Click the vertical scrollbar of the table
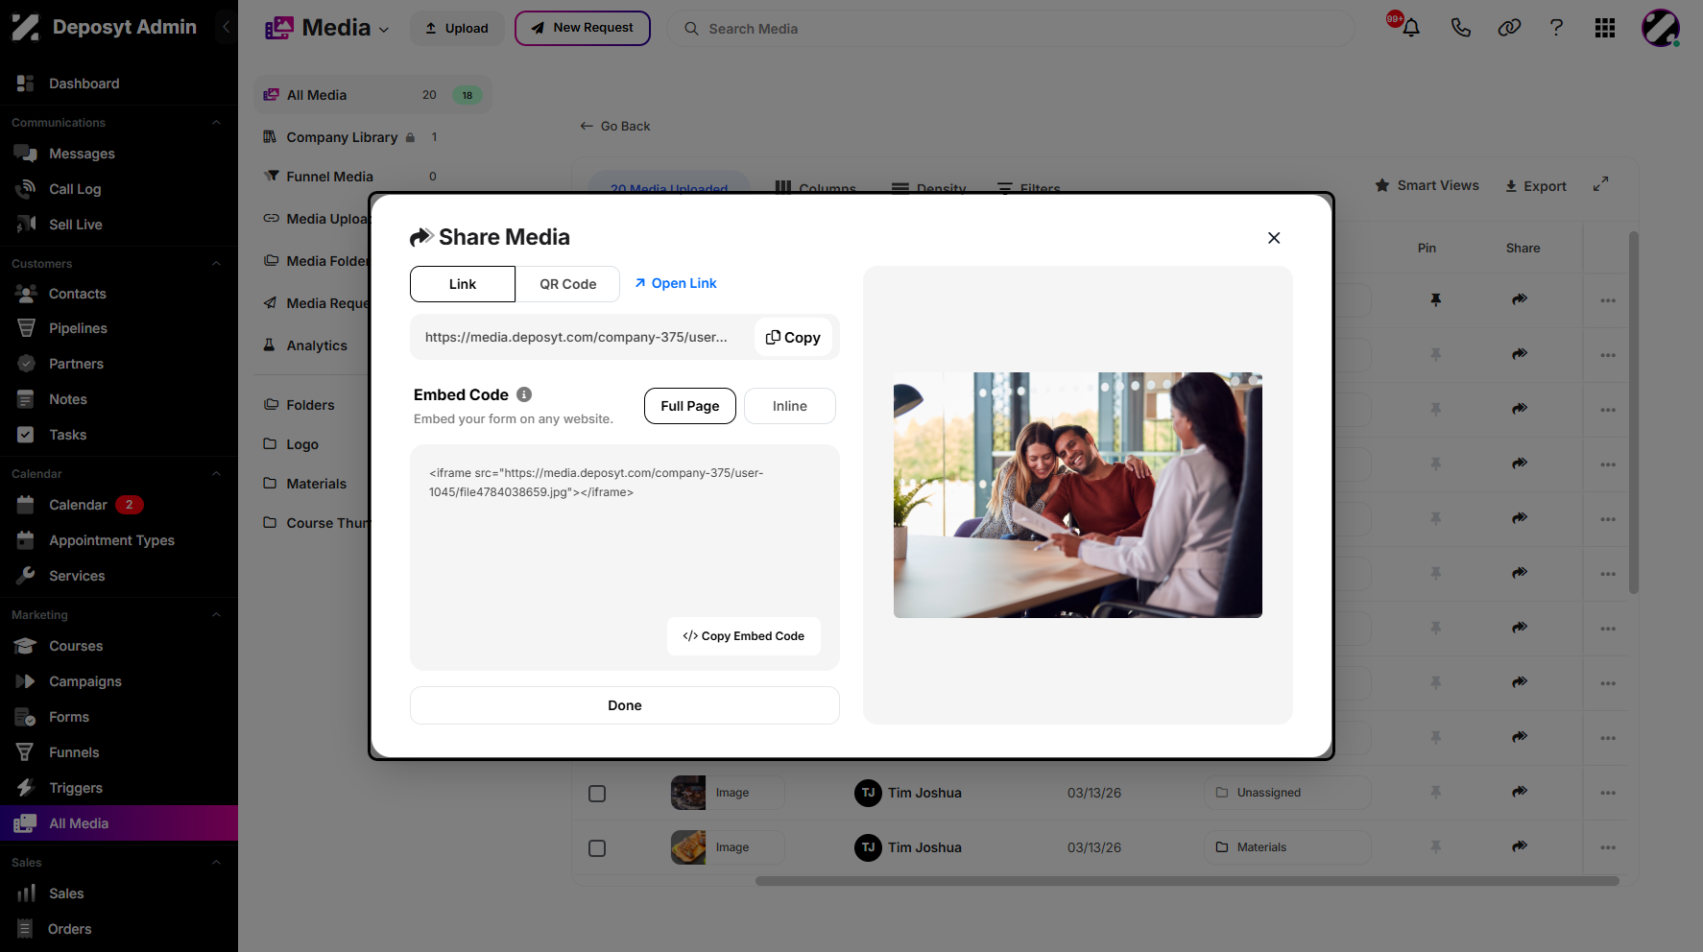 pos(1634,413)
